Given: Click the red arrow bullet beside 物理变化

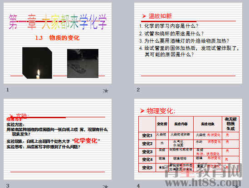Looking at the screenshot, I should 142,111.
